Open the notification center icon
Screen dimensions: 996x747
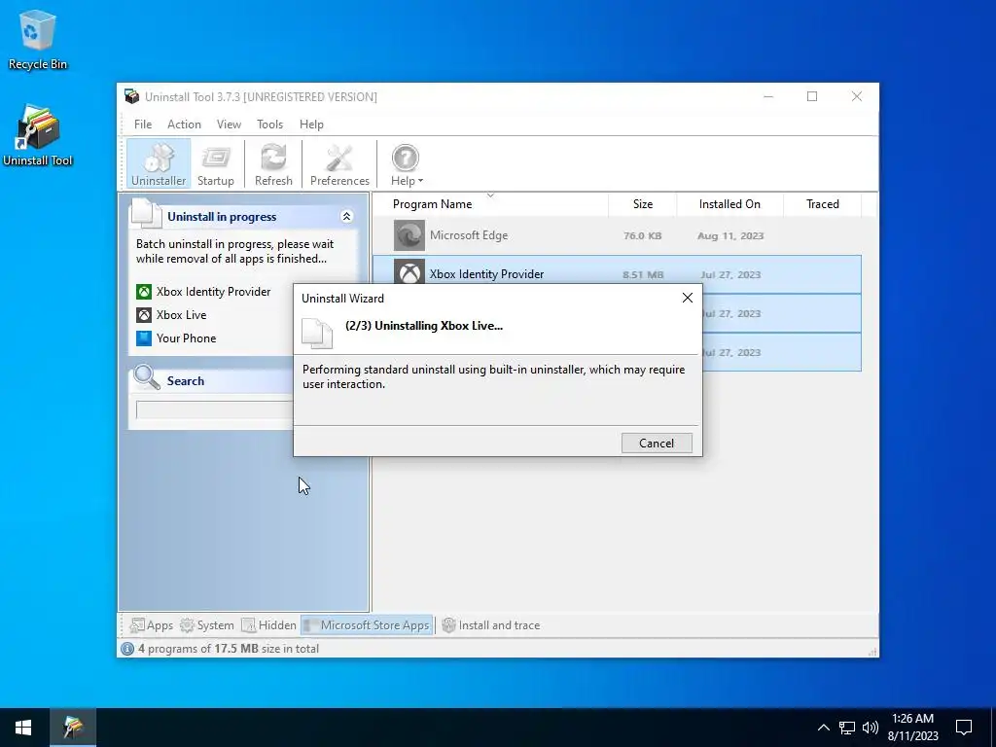click(964, 728)
